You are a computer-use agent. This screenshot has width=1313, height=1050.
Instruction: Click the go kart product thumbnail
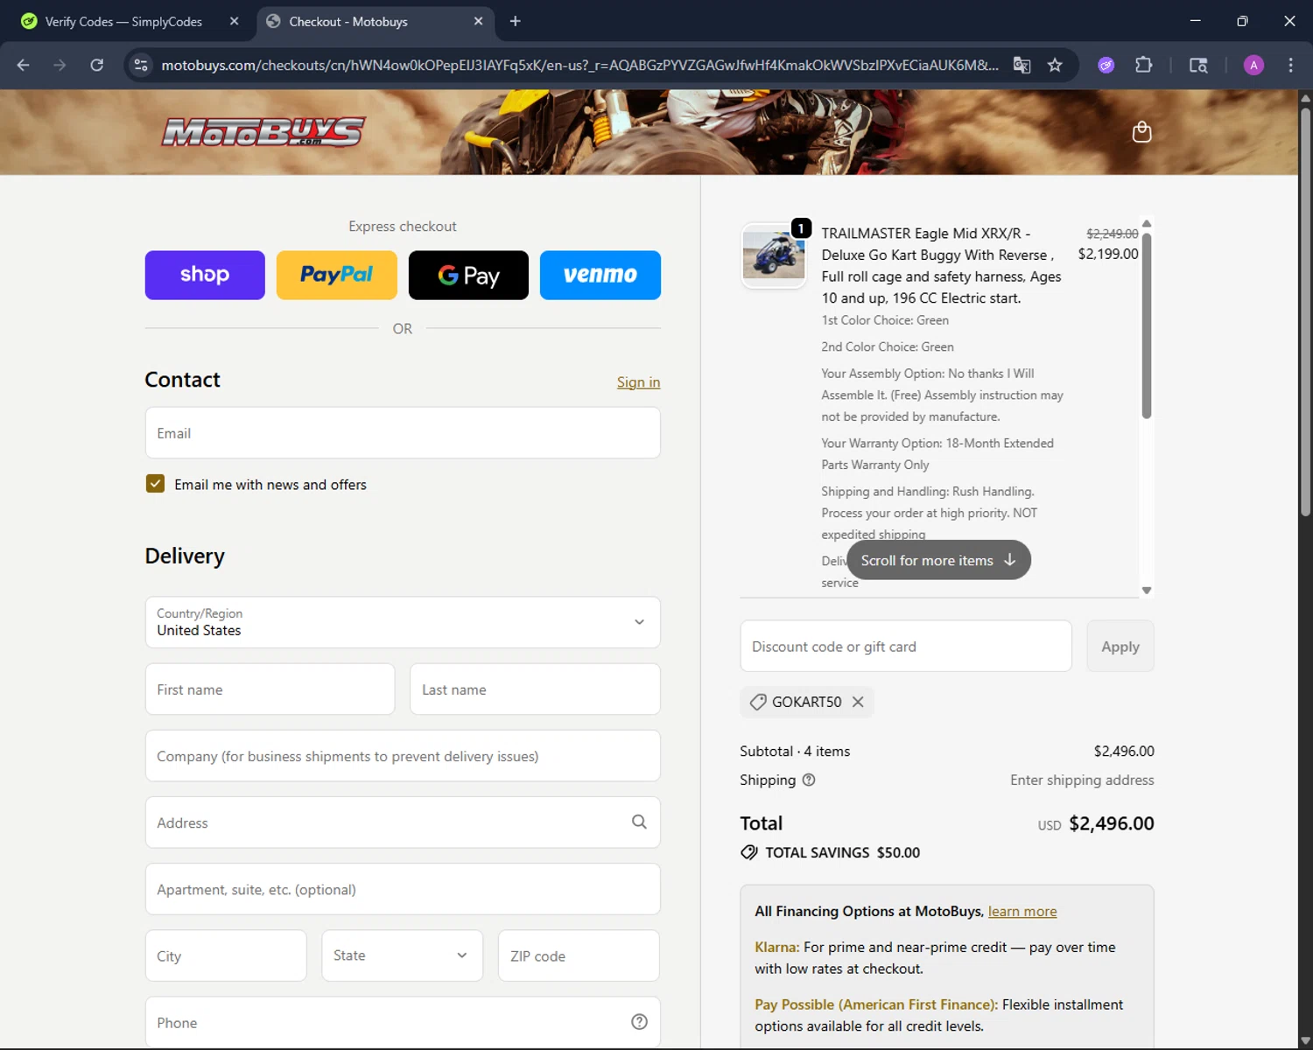[x=773, y=255]
